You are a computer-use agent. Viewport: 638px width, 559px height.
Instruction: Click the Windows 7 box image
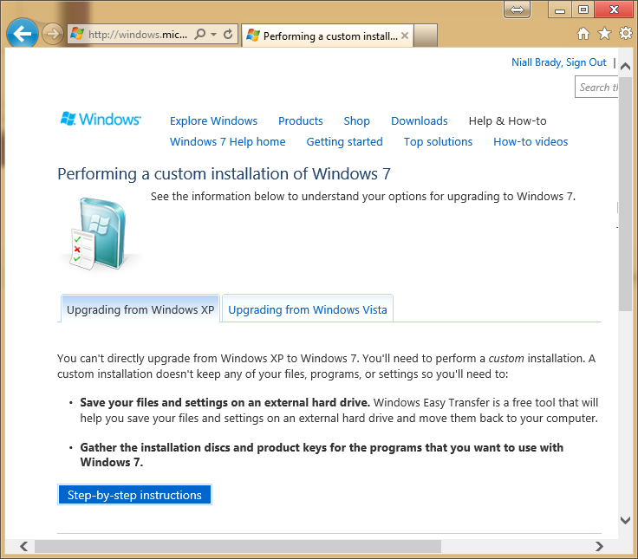coord(100,233)
